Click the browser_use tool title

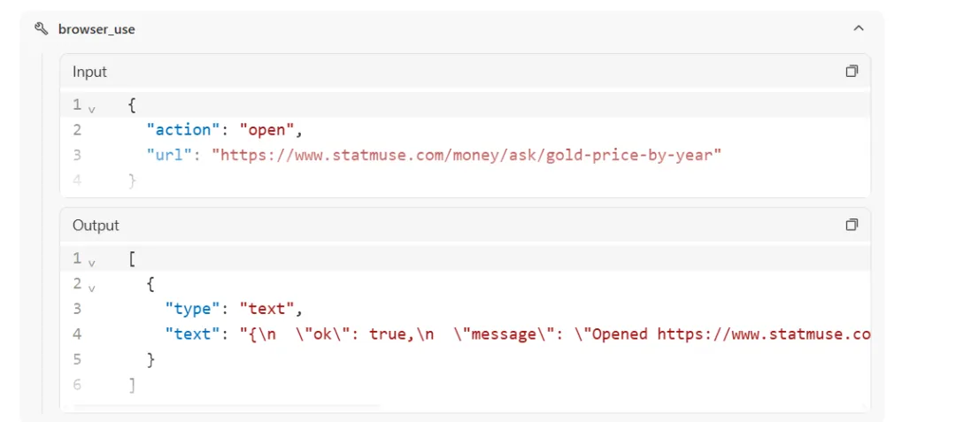(x=96, y=29)
